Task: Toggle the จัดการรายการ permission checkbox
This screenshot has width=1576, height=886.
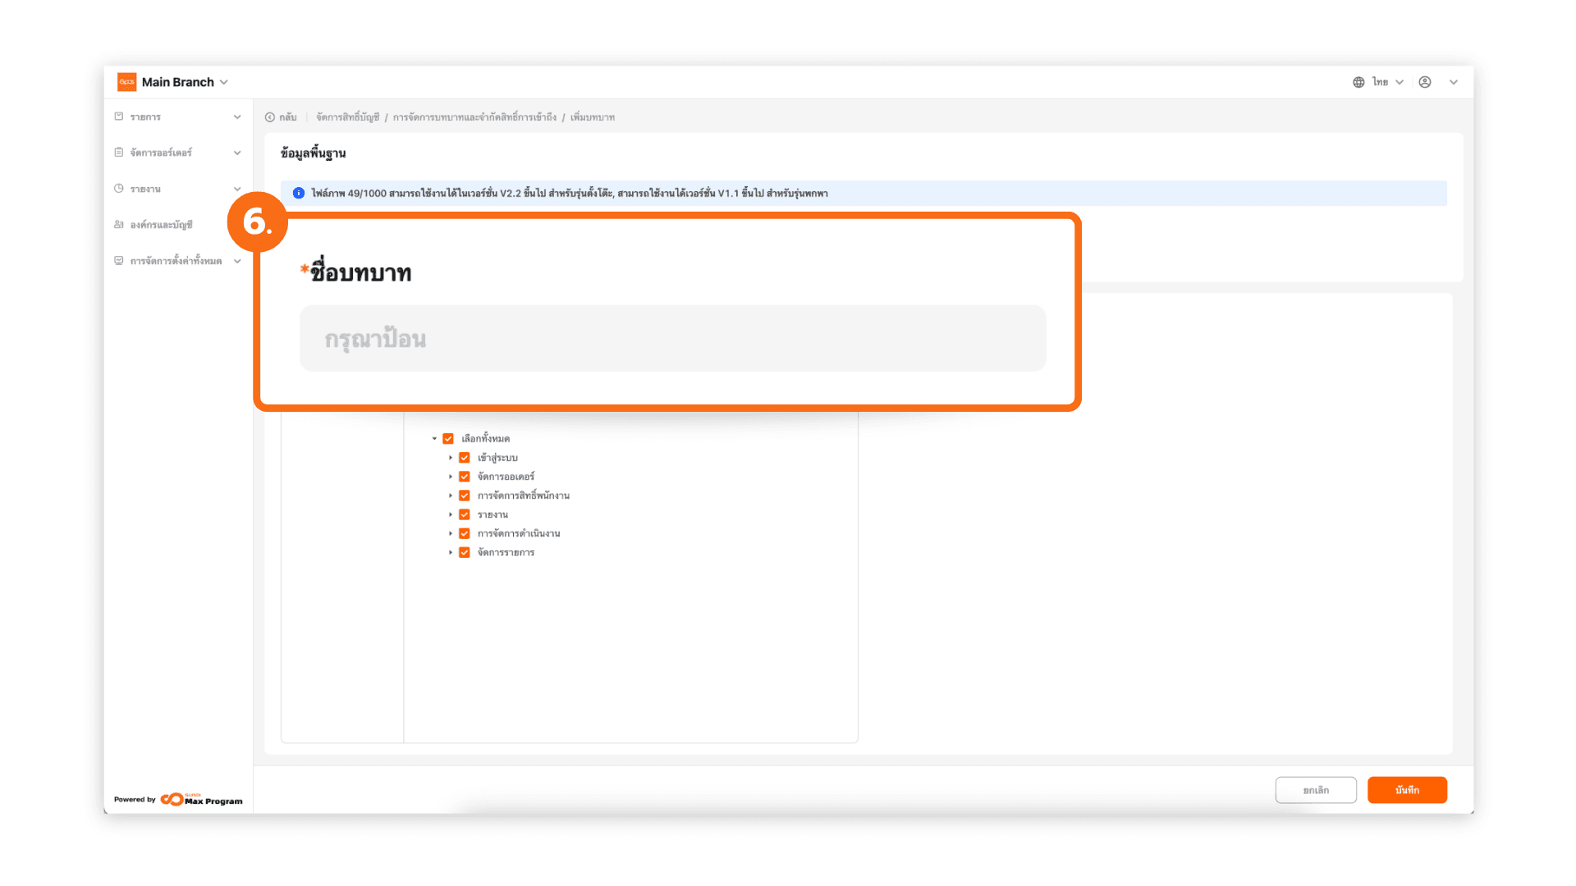Action: (x=465, y=553)
